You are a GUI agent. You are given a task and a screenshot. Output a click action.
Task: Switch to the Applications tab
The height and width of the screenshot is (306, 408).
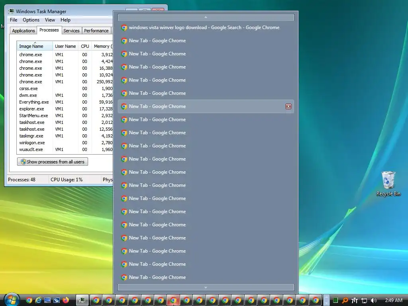click(x=24, y=31)
